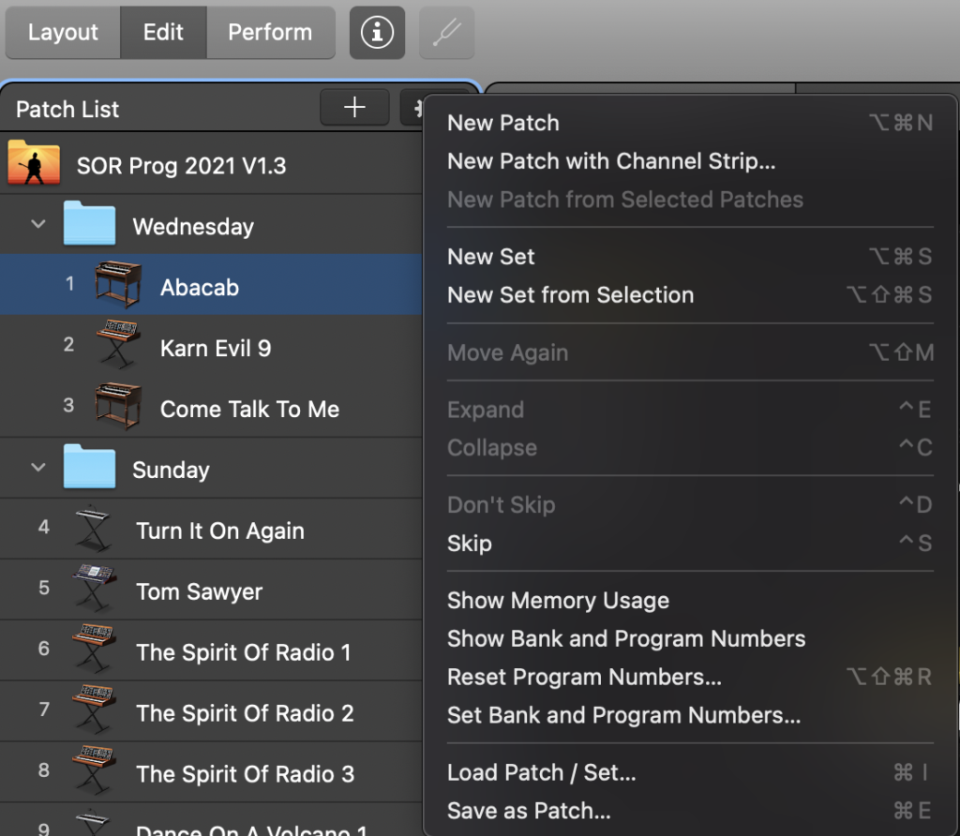960x836 pixels.
Task: Switch to Perform mode
Action: [270, 33]
